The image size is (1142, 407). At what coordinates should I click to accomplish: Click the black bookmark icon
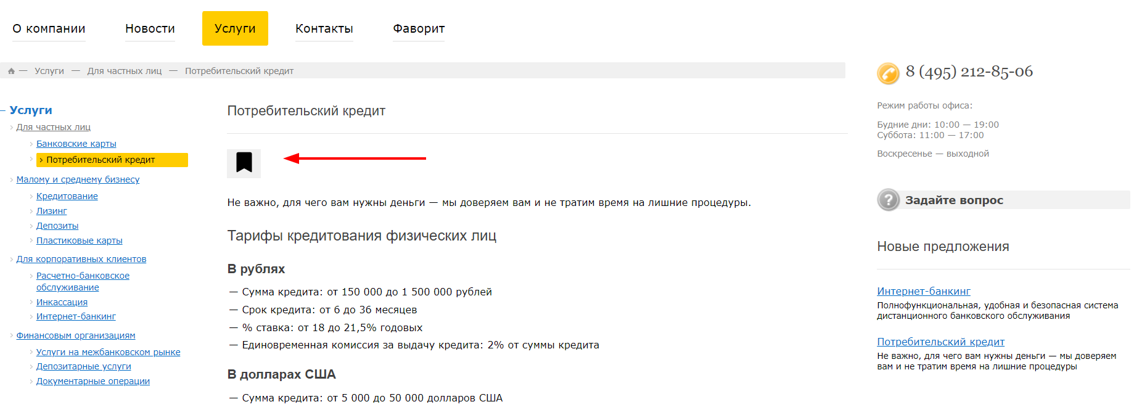[244, 163]
